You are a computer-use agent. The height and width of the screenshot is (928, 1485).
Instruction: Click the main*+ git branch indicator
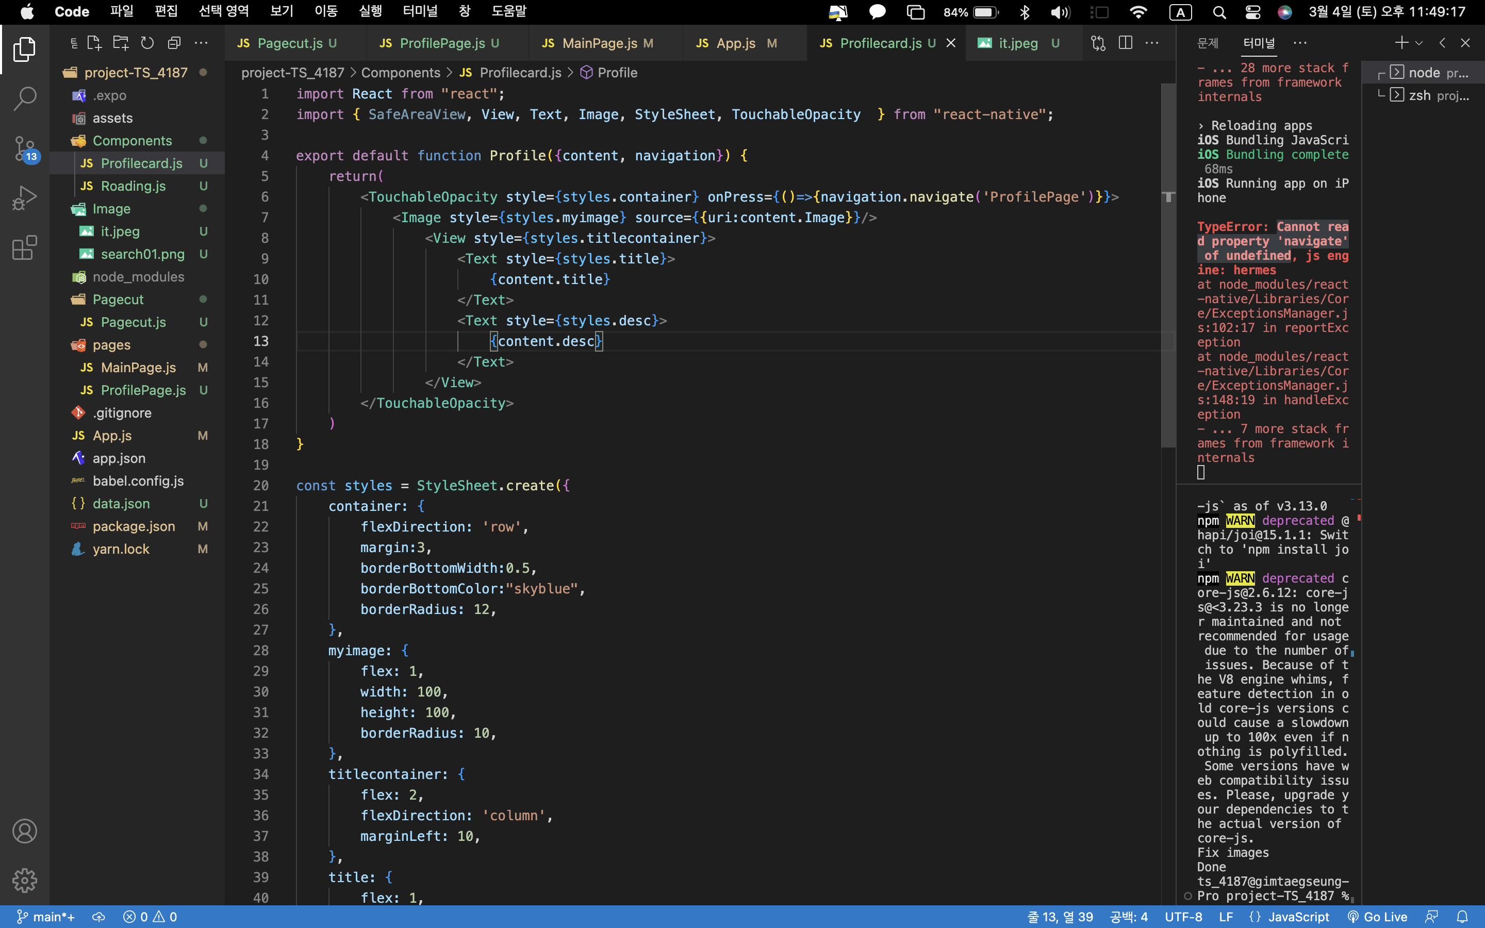coord(46,917)
